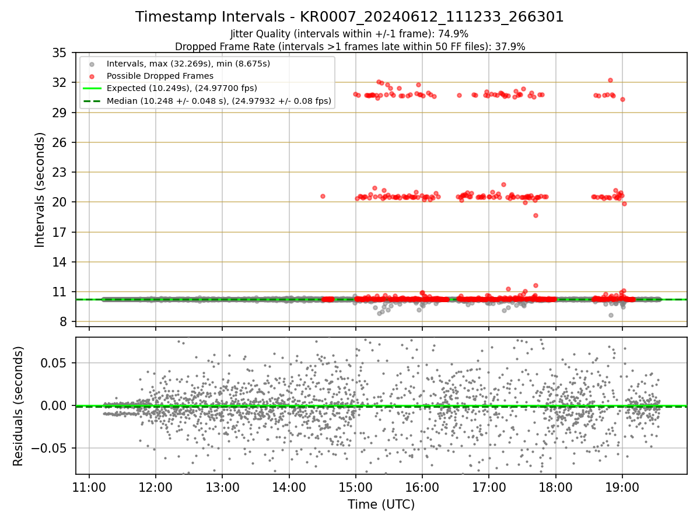700x525 pixels.
Task: Click the 32 tick label on the intervals axis
Action: [x=60, y=82]
